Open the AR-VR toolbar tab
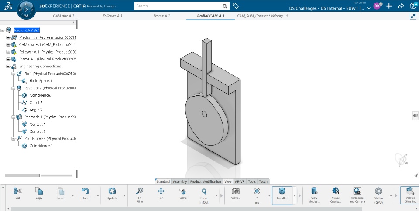 tap(240, 181)
